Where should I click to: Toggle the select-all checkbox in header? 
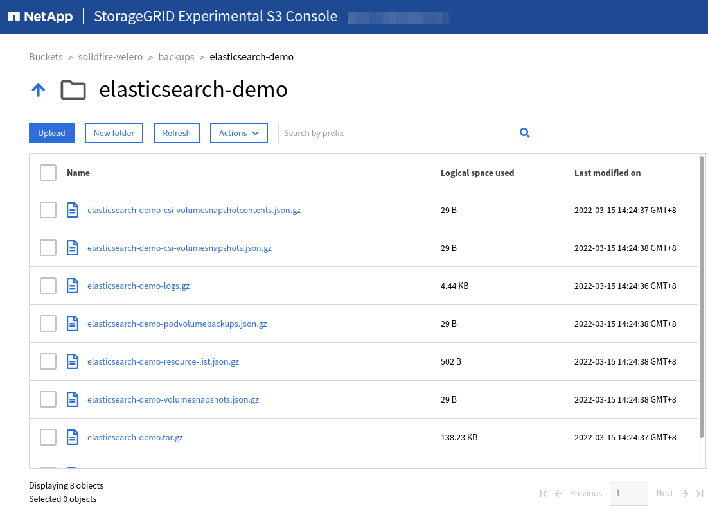coord(48,173)
